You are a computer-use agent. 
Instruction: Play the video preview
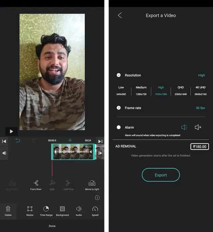11,131
